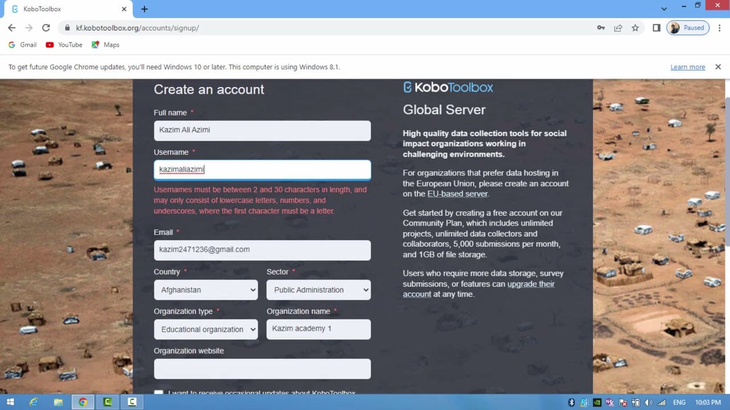This screenshot has height=410, width=730.
Task: Open green Camtasia taskbar icon
Action: click(107, 402)
